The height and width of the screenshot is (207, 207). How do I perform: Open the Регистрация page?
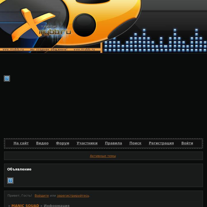tap(161, 143)
